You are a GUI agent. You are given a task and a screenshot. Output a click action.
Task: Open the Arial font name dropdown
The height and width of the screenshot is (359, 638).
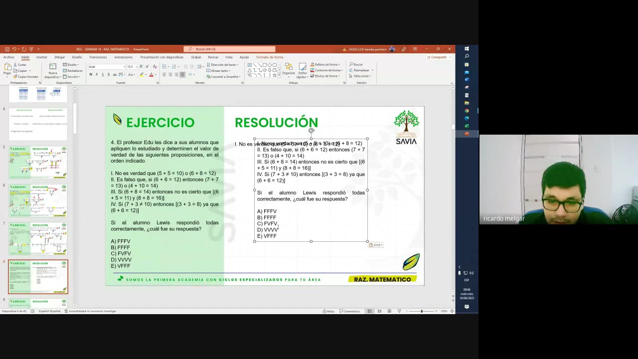point(124,67)
